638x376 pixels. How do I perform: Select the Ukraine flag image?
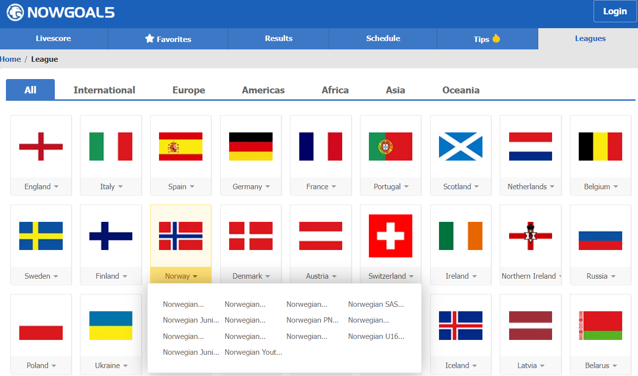111,325
